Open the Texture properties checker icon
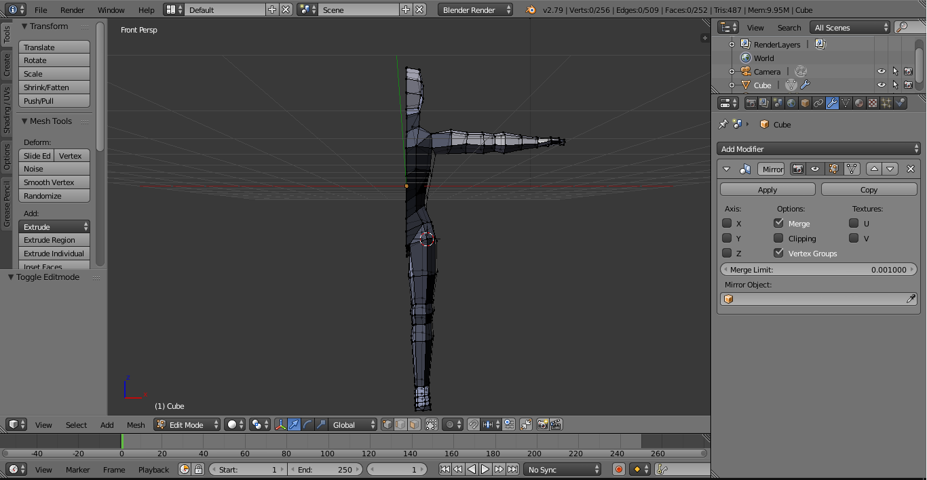The width and height of the screenshot is (927, 480). click(x=873, y=104)
